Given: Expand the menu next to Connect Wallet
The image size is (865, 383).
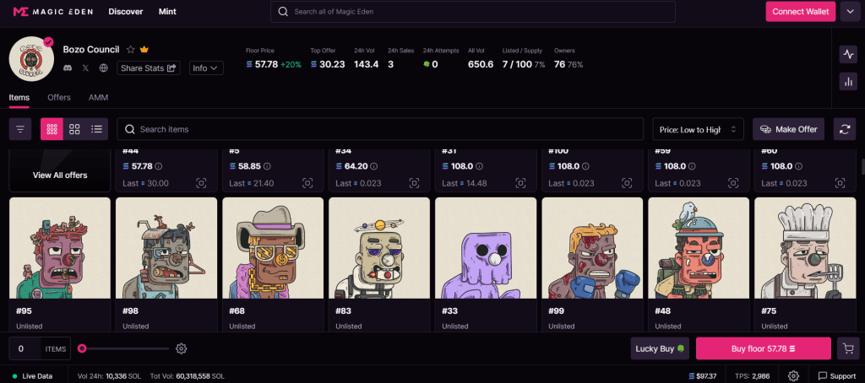Looking at the screenshot, I should point(848,11).
